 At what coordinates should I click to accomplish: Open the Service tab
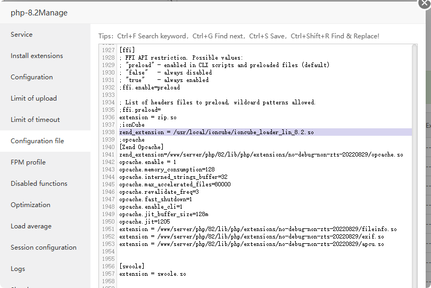pos(22,35)
